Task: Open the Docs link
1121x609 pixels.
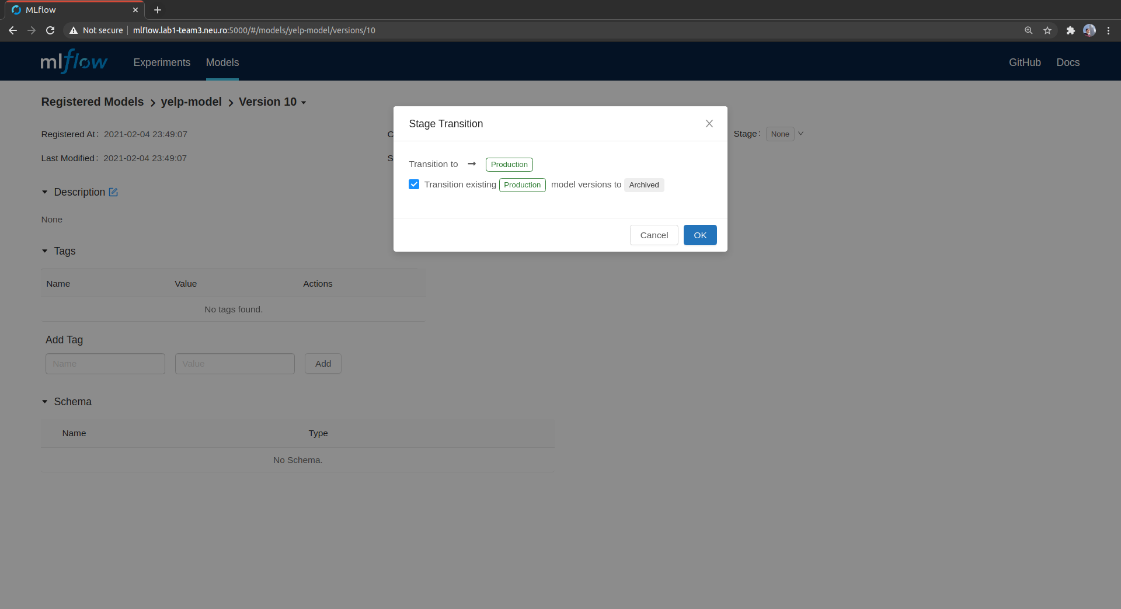Action: pos(1068,62)
